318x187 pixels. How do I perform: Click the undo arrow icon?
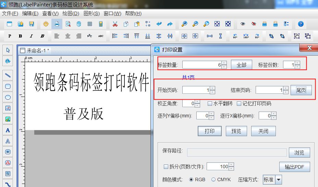click(x=159, y=24)
